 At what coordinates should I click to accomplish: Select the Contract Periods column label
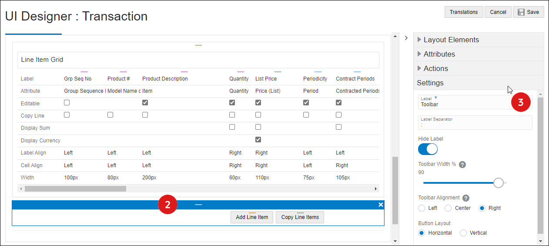click(355, 79)
